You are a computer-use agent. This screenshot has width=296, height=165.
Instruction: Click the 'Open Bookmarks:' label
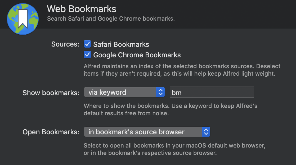51,132
